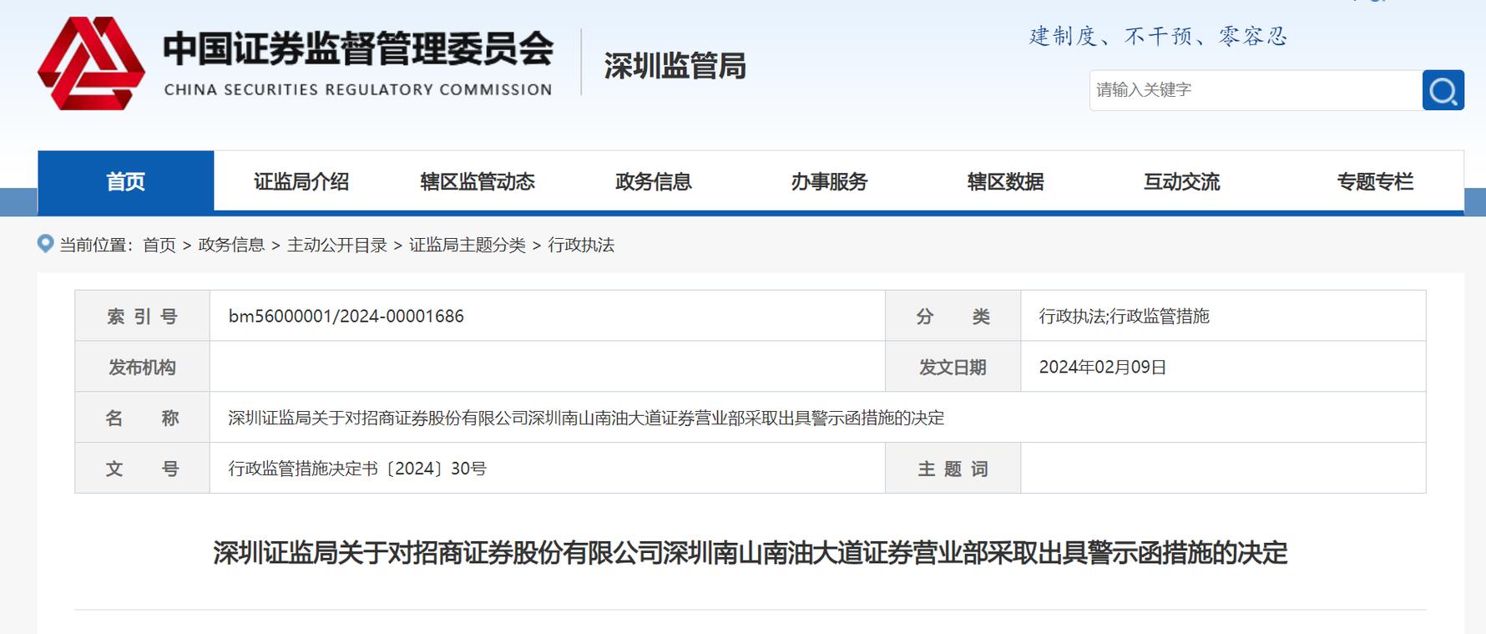Click the 发文日期 label cell
The image size is (1486, 634).
[953, 368]
